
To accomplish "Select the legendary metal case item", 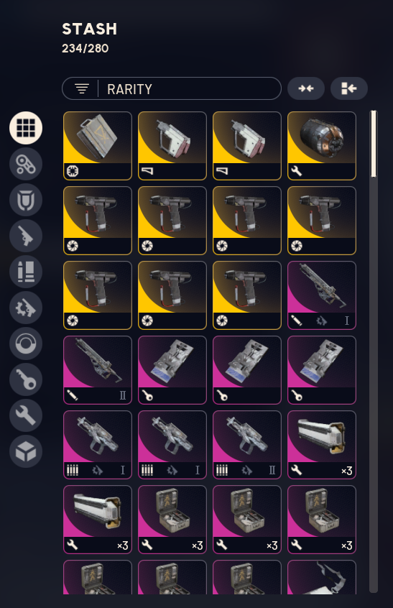I will coord(98,146).
